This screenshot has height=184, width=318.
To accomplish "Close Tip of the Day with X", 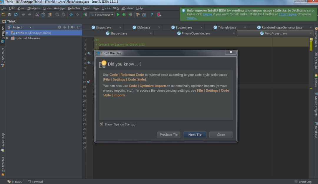I will pos(231,52).
